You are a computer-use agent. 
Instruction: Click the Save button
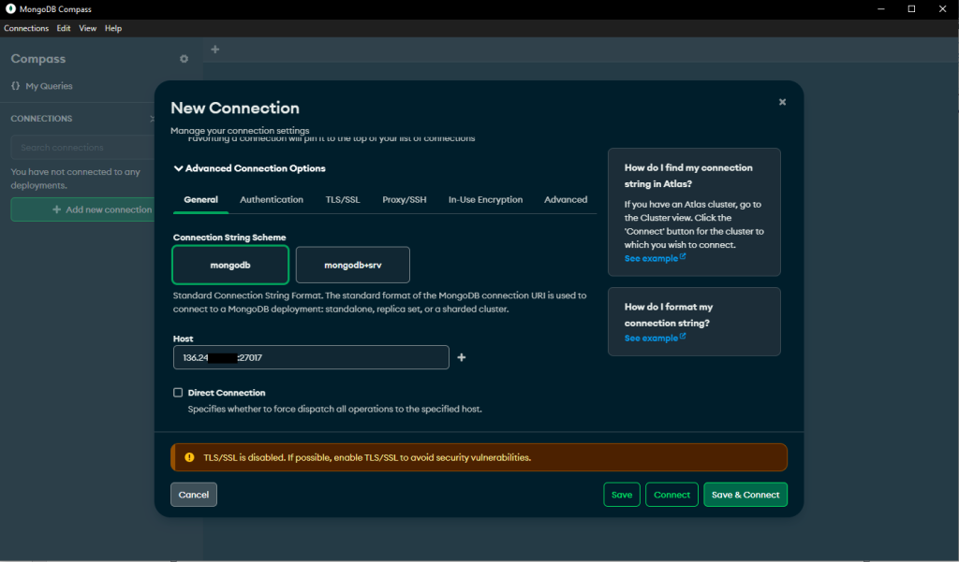click(x=622, y=495)
